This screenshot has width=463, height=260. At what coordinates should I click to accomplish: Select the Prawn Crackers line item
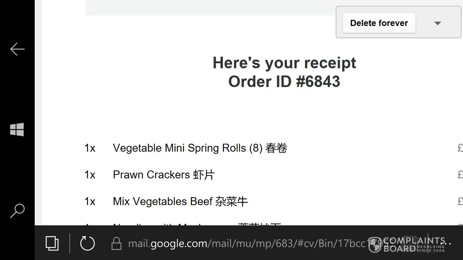click(x=164, y=175)
